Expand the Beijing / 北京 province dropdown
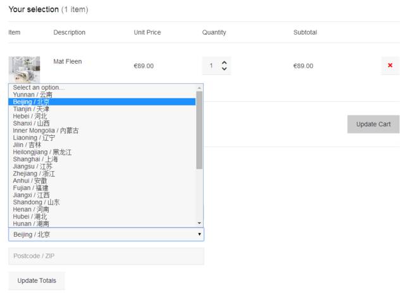Screen dimensions: 405x298 click(x=106, y=234)
